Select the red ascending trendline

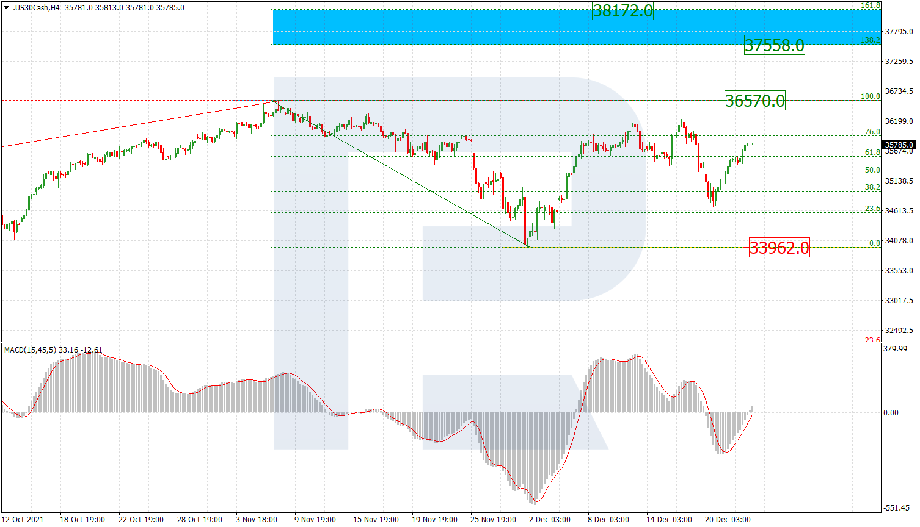(140, 124)
